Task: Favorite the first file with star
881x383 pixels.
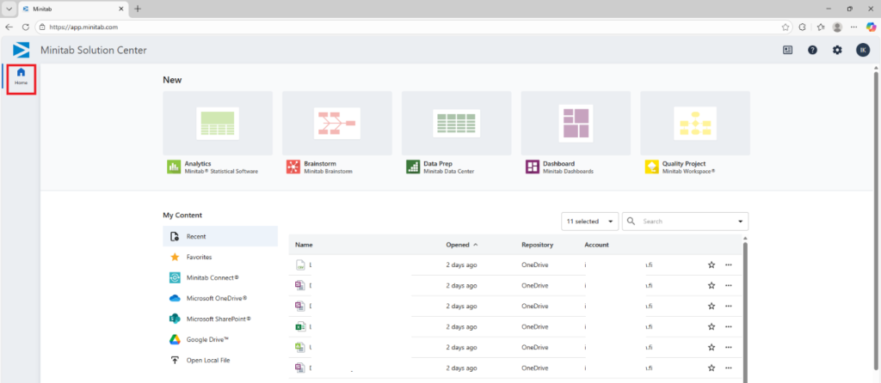Action: pyautogui.click(x=712, y=265)
